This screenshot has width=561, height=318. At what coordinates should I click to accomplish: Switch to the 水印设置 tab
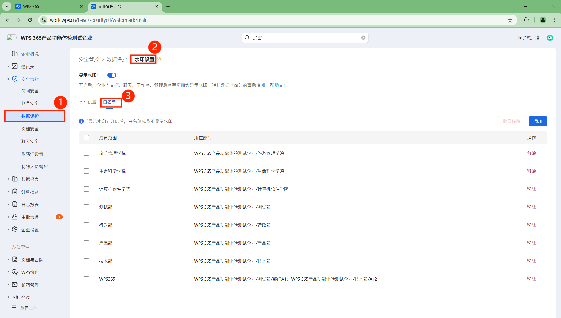pyautogui.click(x=88, y=102)
